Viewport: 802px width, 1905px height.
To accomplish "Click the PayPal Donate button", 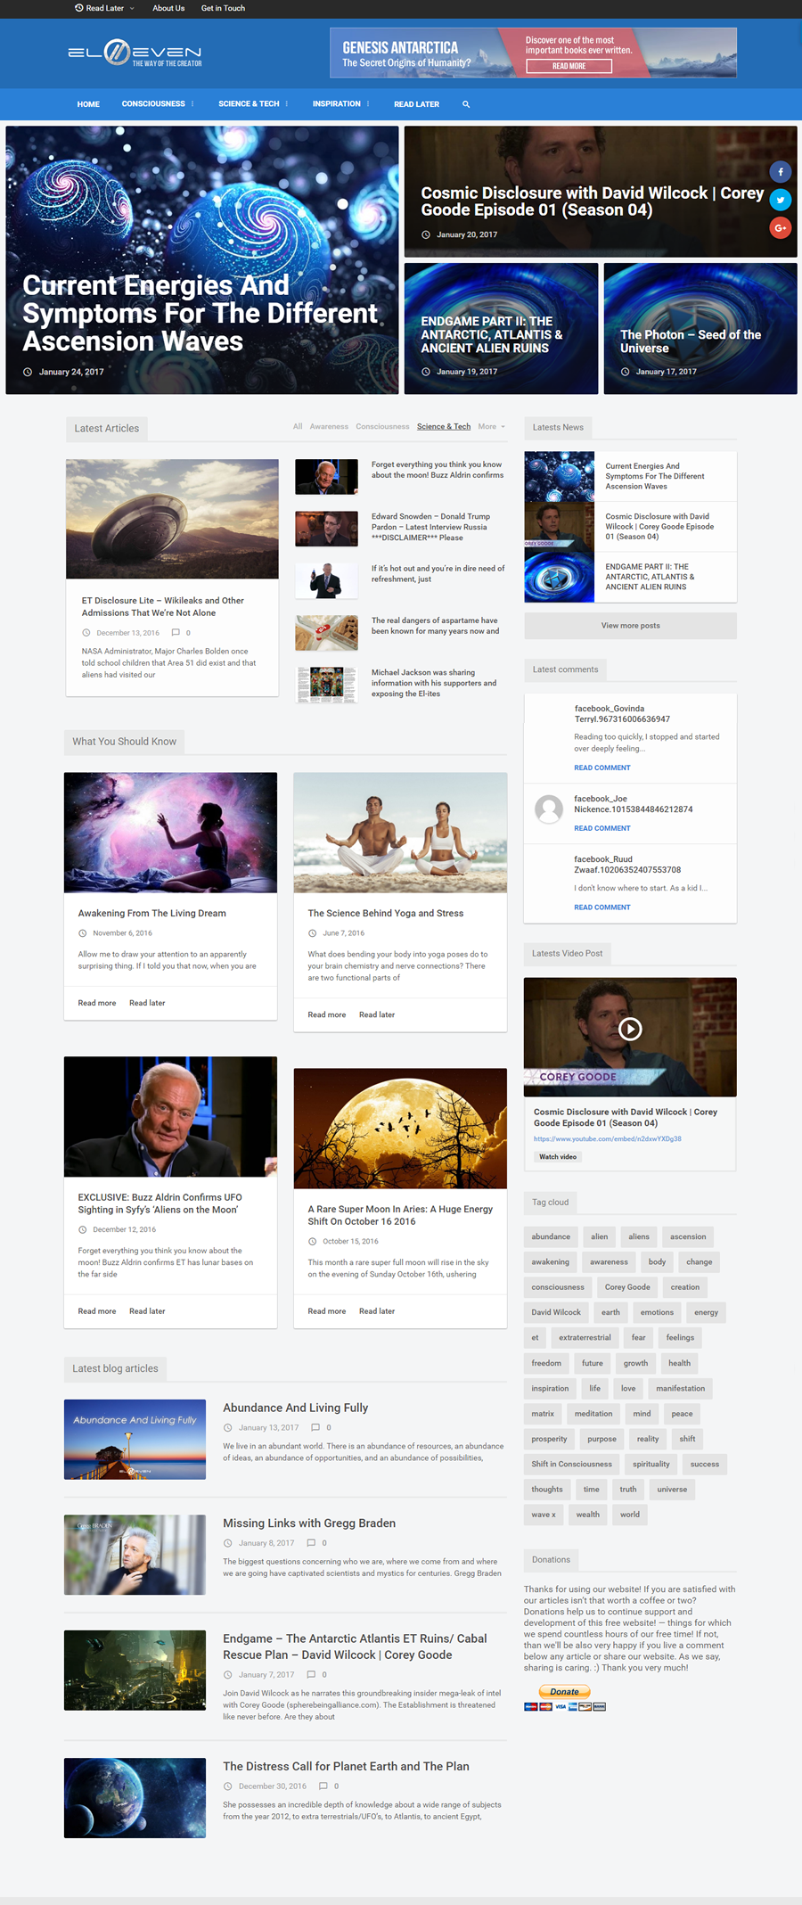I will click(x=564, y=1691).
